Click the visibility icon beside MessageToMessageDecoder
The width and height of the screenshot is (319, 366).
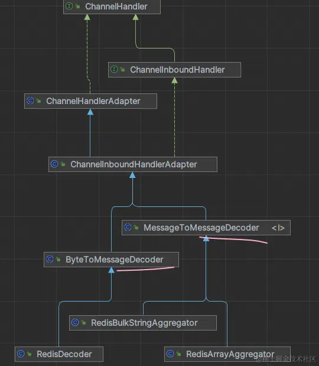coord(136,228)
